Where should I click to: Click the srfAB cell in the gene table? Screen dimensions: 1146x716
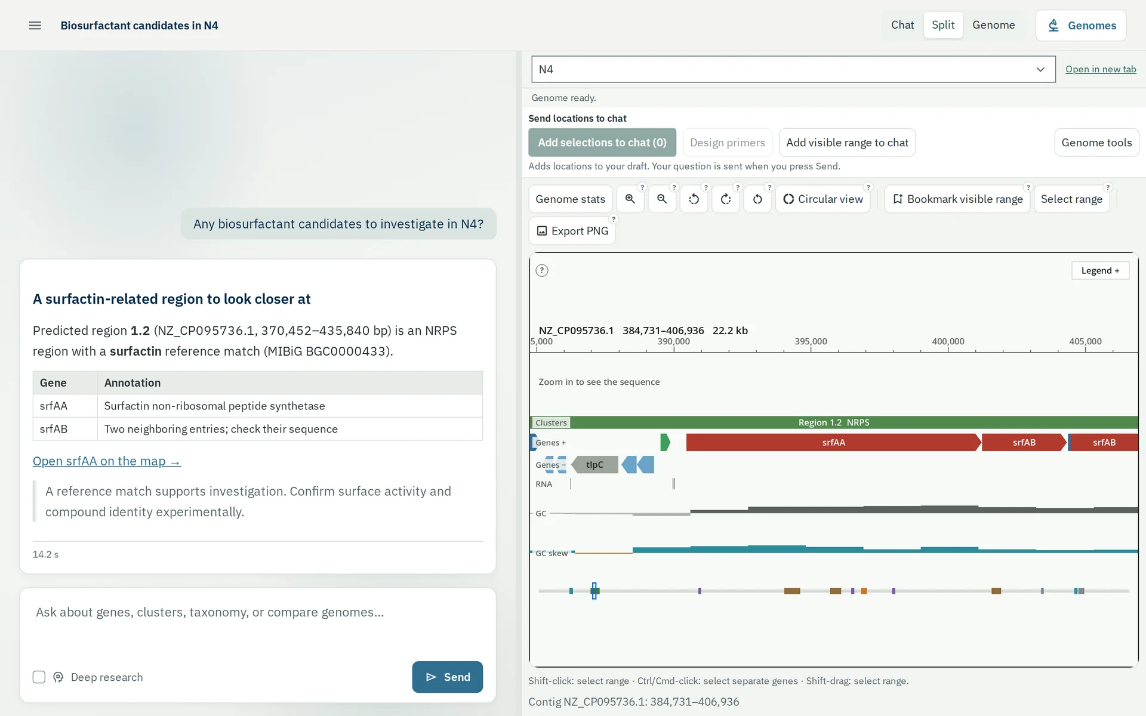point(65,429)
